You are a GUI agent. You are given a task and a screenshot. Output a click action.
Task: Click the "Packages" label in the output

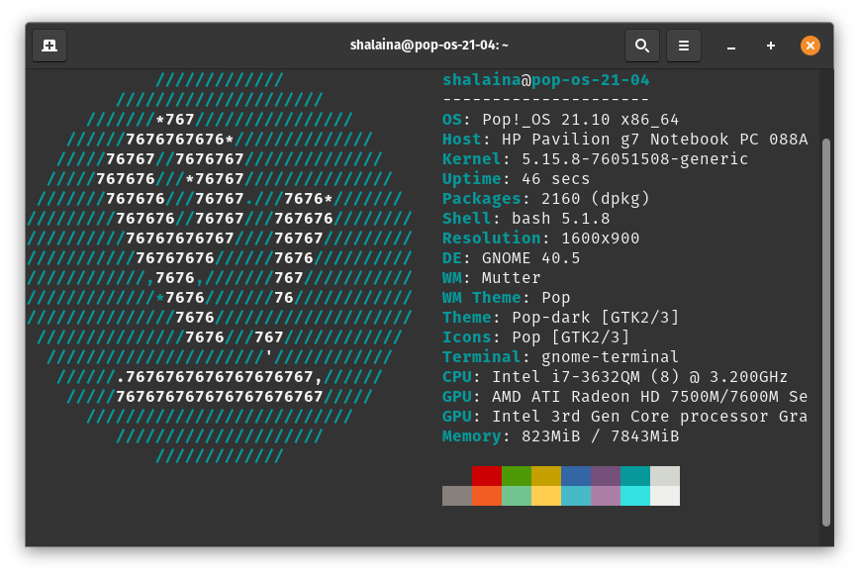(x=482, y=198)
